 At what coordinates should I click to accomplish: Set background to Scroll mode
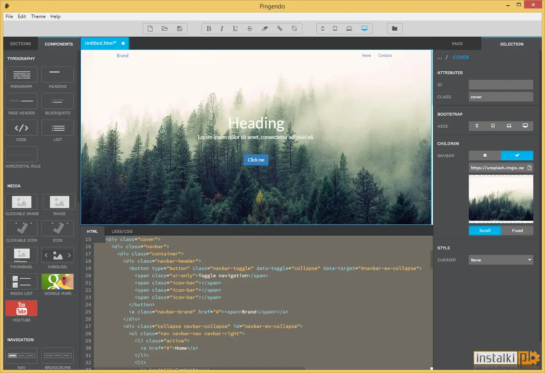(x=485, y=230)
